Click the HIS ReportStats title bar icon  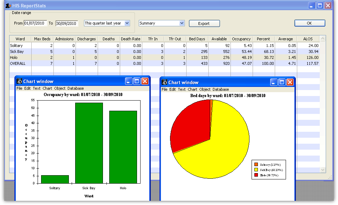pyautogui.click(x=8, y=6)
